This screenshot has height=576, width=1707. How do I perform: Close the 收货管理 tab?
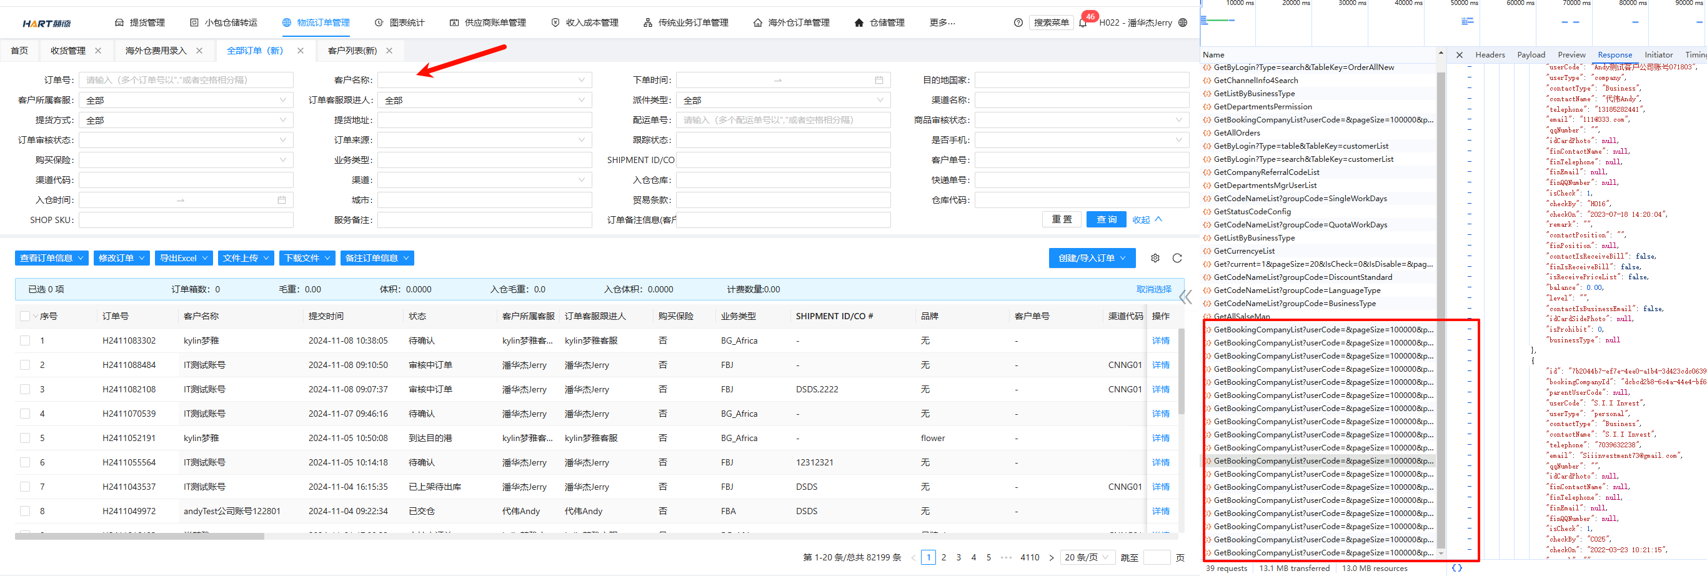(x=98, y=51)
